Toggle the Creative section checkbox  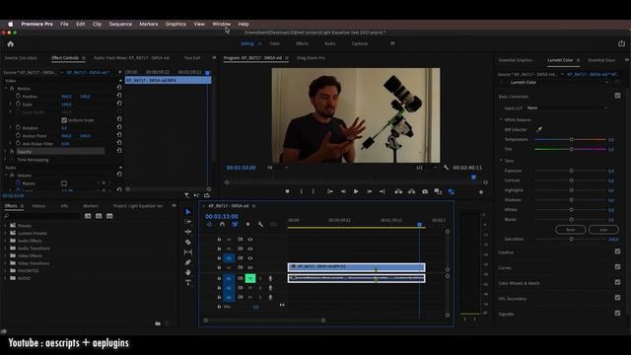[x=617, y=251]
